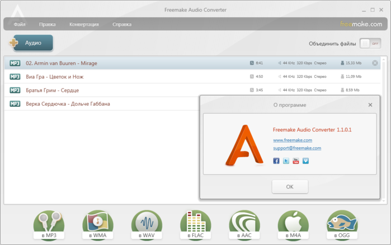The width and height of the screenshot is (391, 245).
Task: Click the MP3 badge of Братья Грим track
Action: click(x=15, y=90)
